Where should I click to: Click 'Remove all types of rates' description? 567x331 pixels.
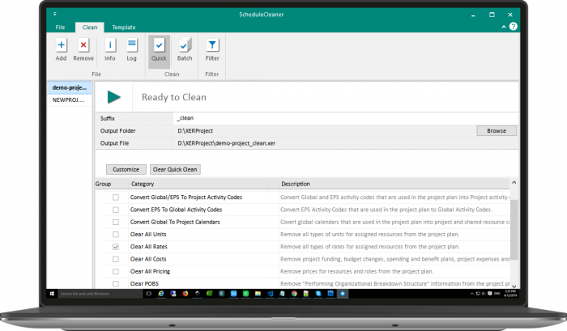point(369,247)
